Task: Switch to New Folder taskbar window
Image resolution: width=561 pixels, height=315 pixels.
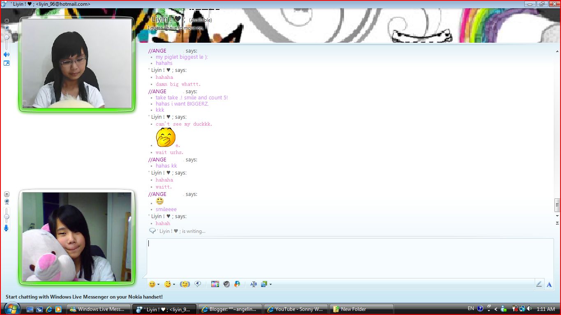Action: 362,309
